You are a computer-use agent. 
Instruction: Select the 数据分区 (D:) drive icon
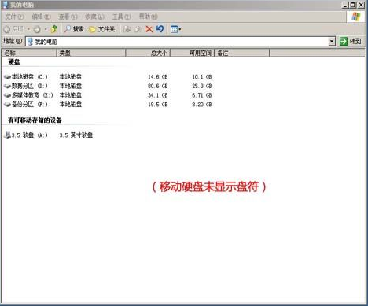pos(7,86)
